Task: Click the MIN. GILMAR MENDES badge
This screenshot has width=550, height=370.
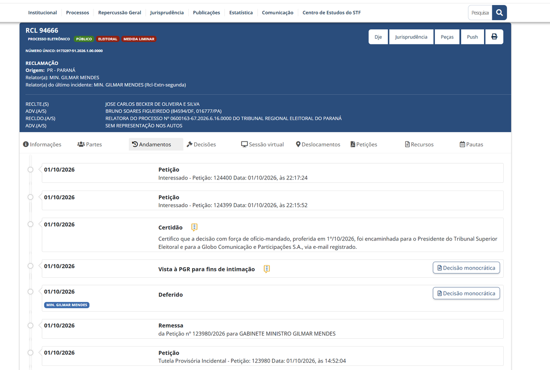Action: (x=67, y=305)
